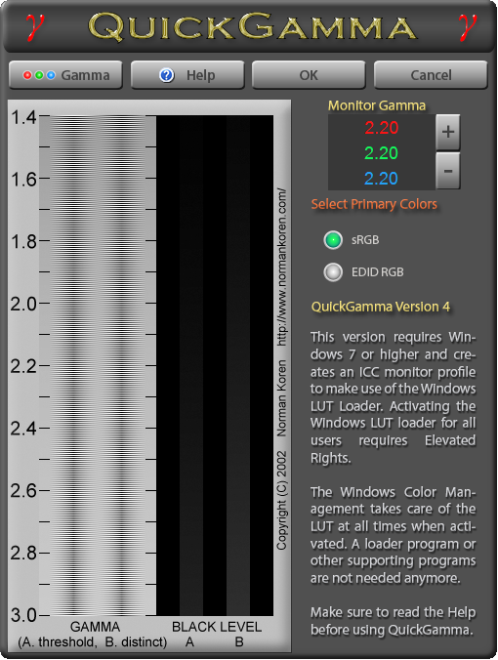
Task: Decrease monitor gamma with the minus button
Action: (448, 171)
